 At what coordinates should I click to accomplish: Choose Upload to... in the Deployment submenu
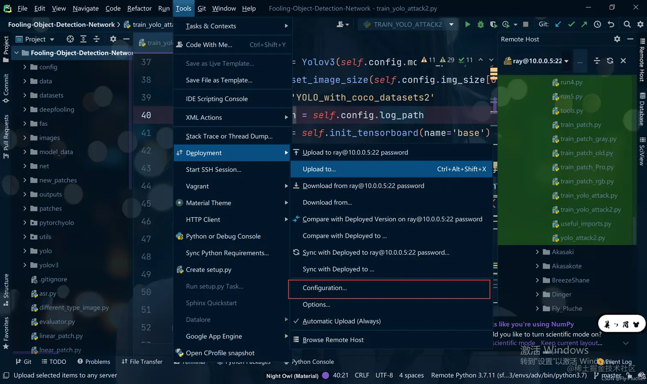(x=392, y=169)
